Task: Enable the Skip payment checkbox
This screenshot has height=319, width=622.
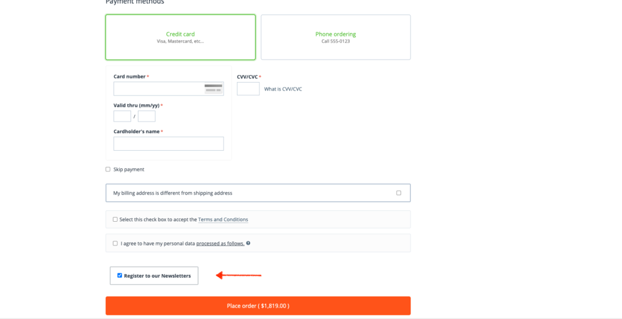Action: (x=108, y=170)
